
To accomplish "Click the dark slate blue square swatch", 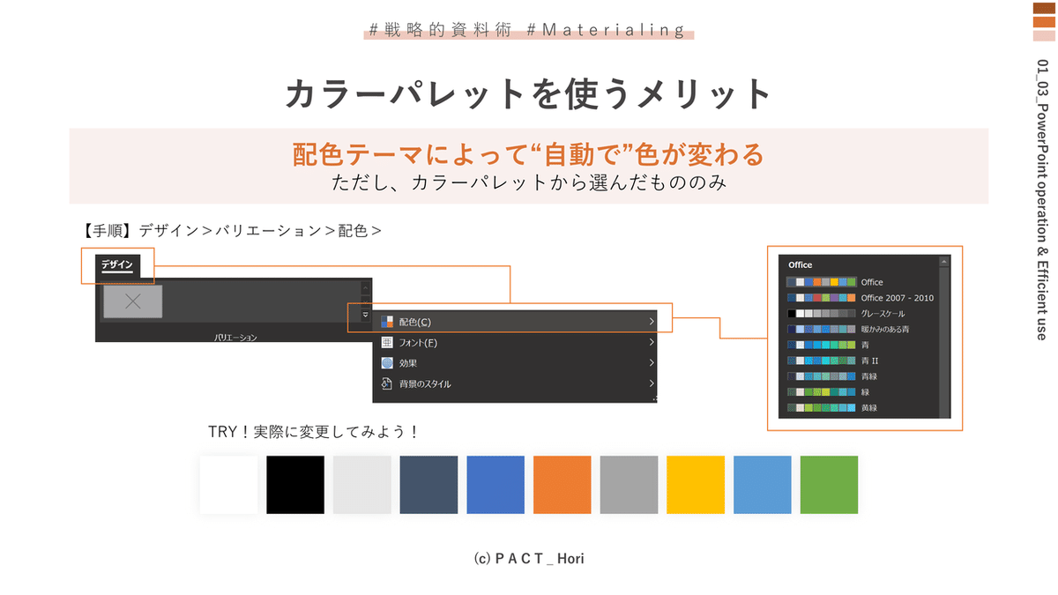I will 428,485.
